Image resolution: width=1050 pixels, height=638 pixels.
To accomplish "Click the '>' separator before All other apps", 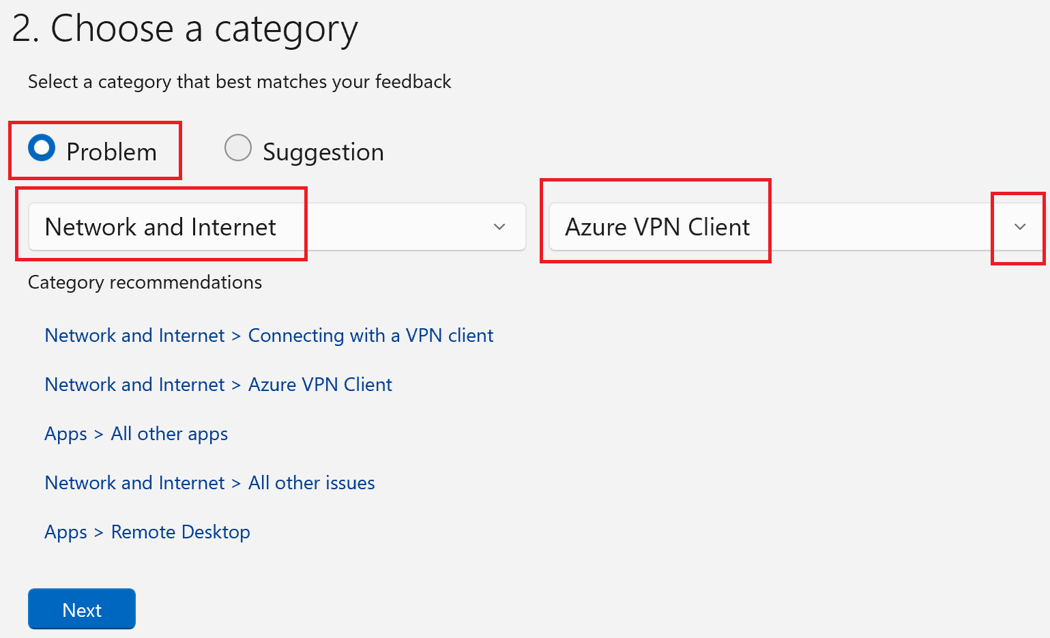I will [x=99, y=435].
